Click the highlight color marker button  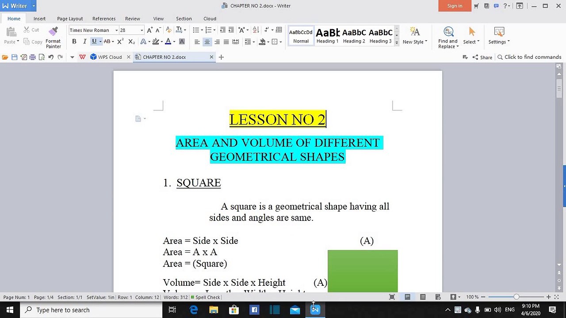[155, 42]
